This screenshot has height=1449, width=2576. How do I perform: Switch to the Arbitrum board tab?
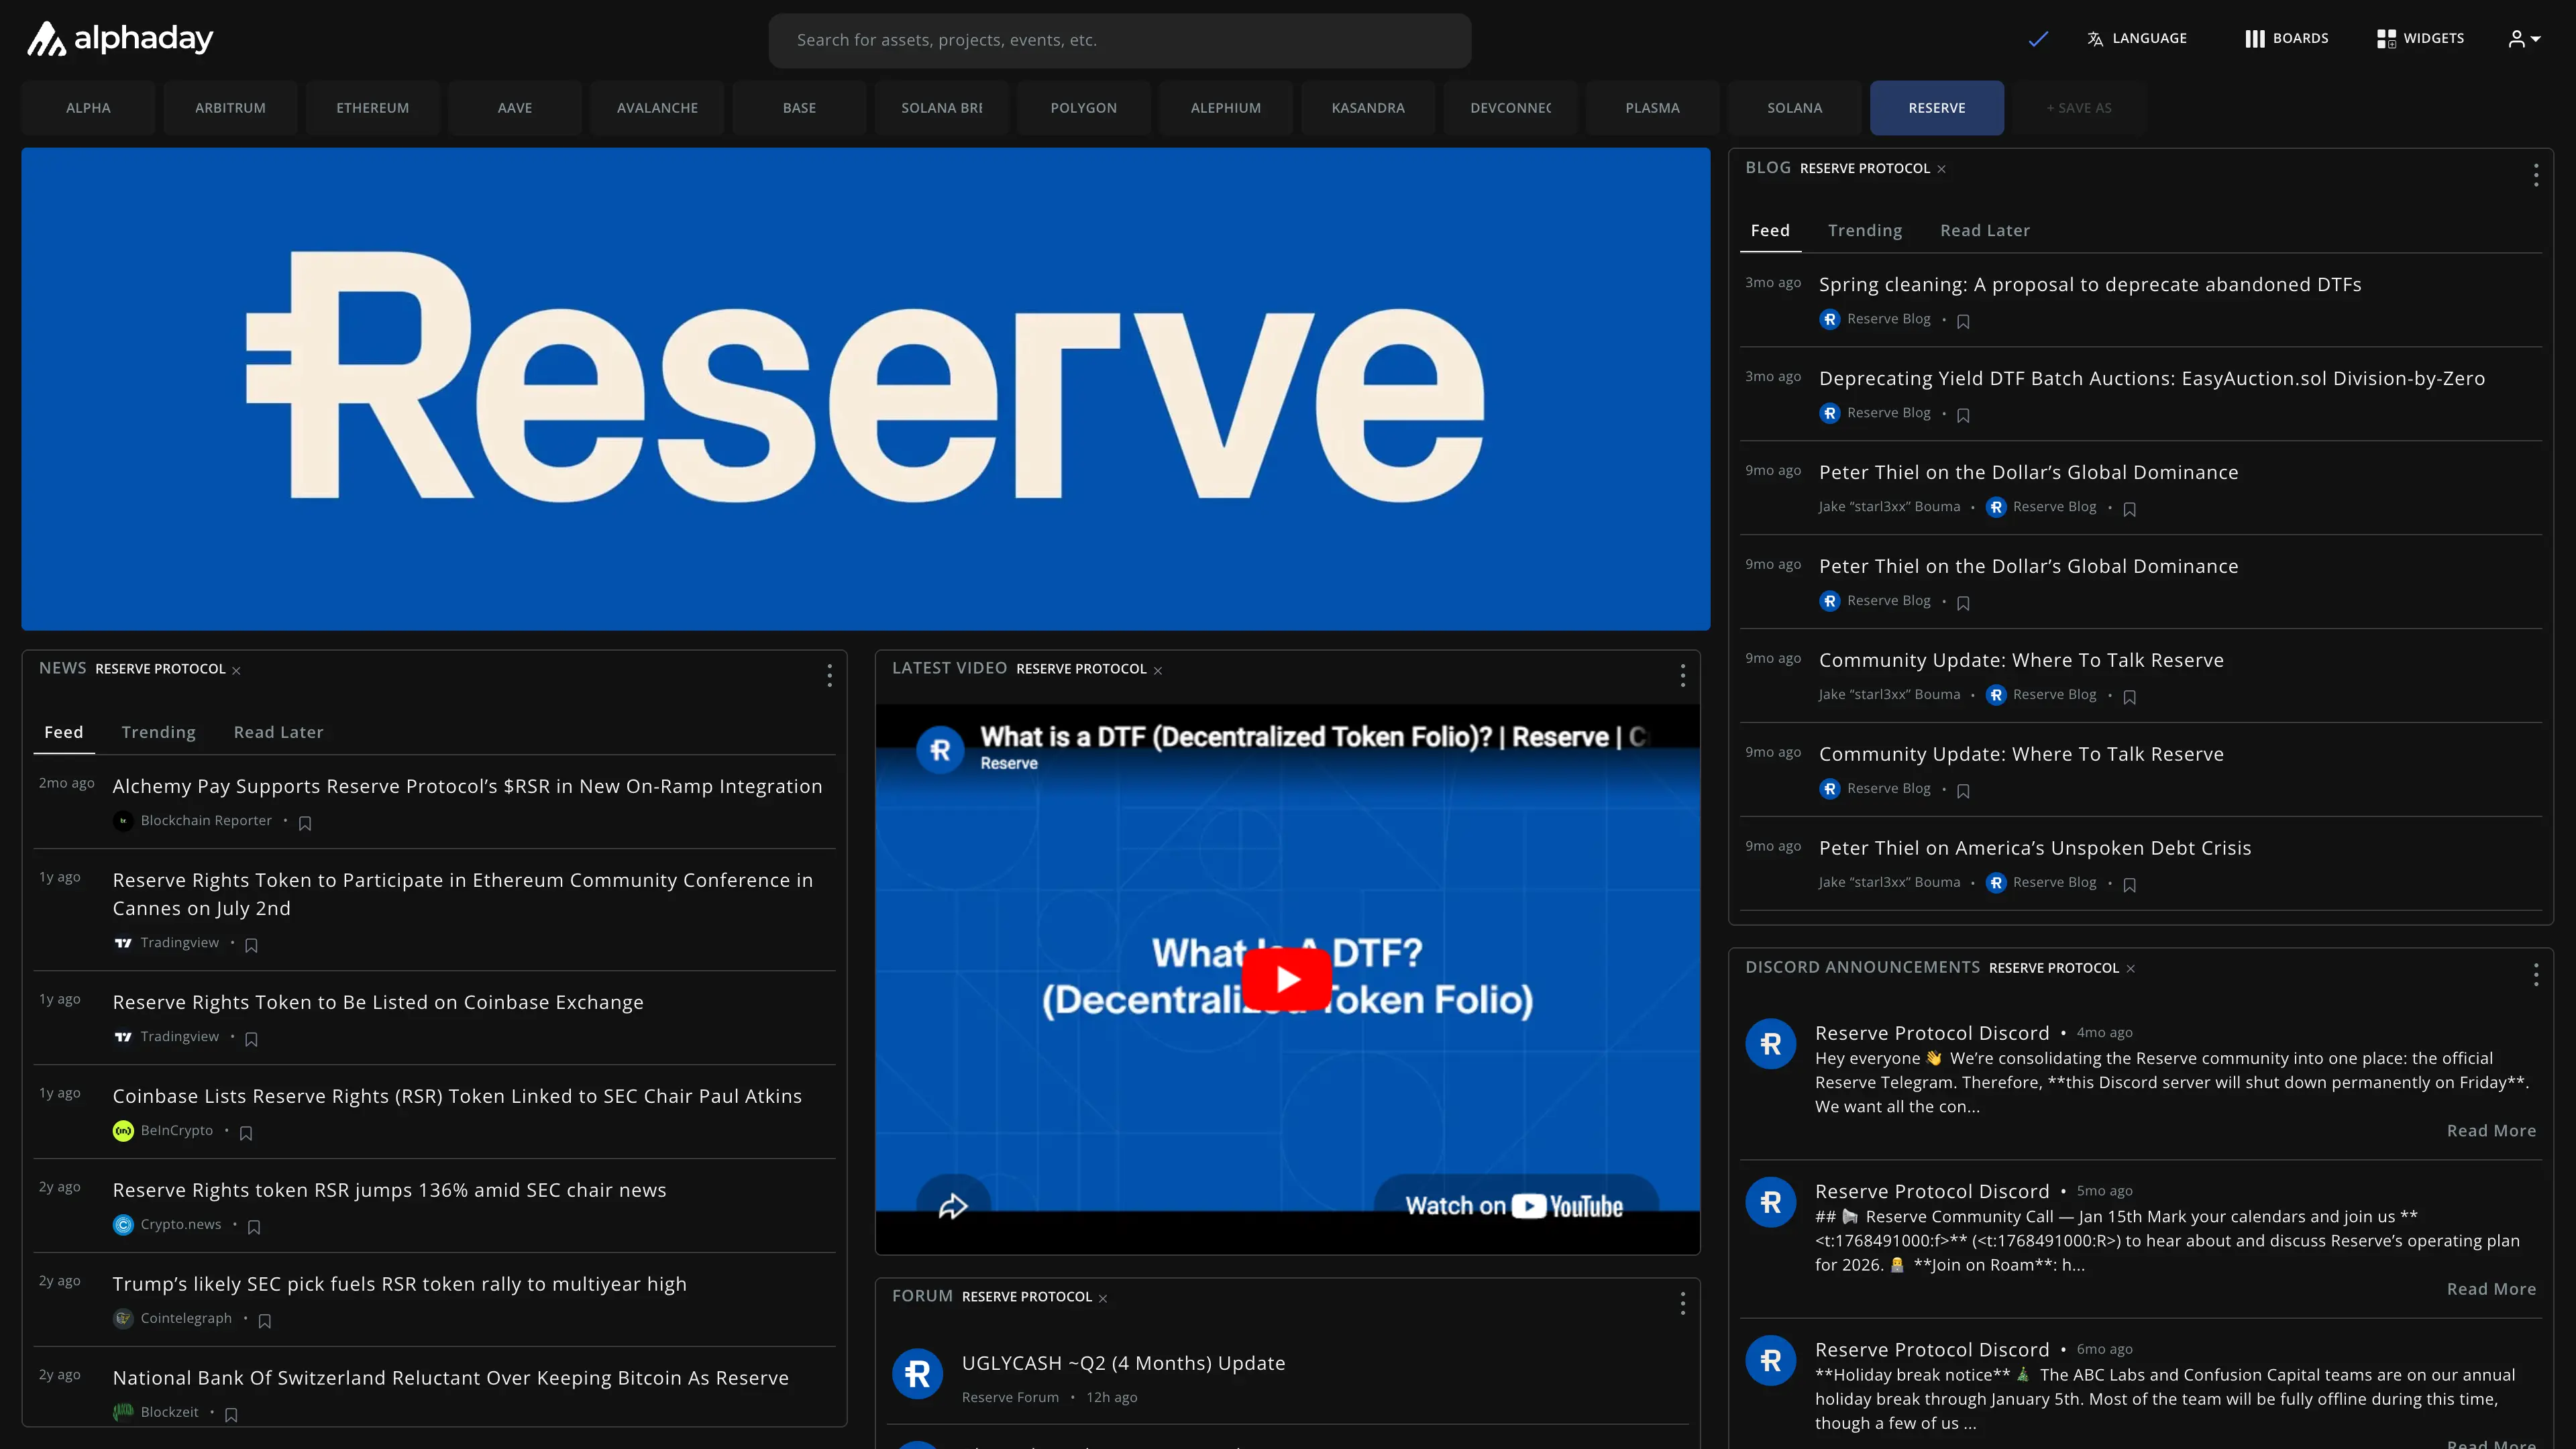point(230,108)
